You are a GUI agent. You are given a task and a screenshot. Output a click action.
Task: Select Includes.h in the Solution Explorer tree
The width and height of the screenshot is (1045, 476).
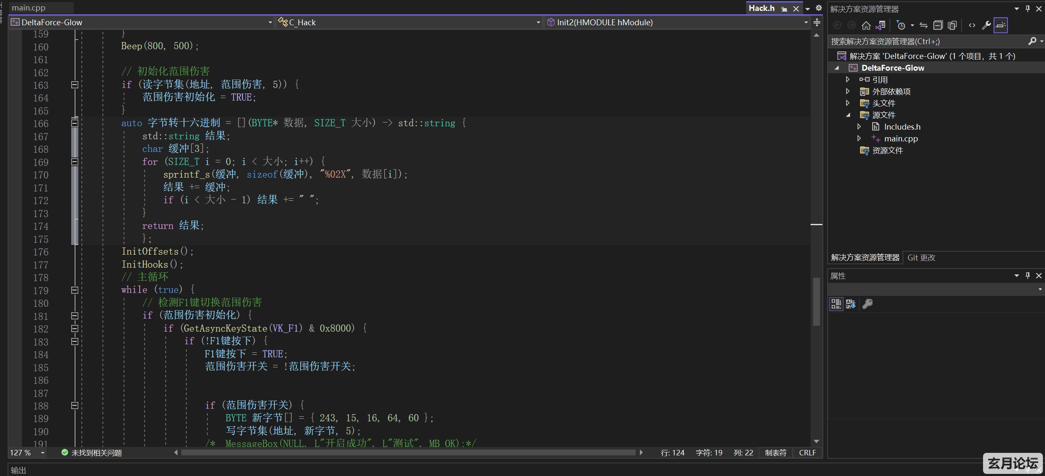[902, 126]
